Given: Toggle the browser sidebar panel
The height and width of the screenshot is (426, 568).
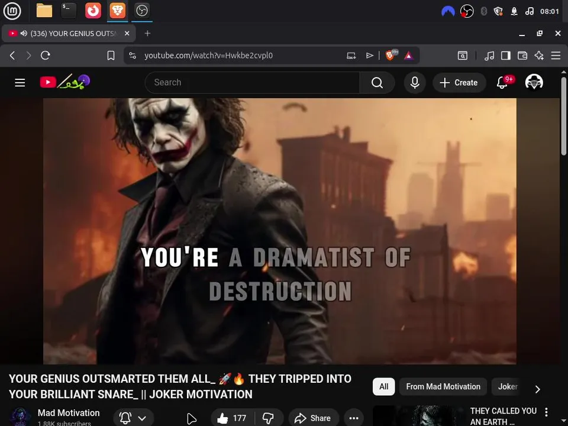Looking at the screenshot, I should click(x=506, y=56).
